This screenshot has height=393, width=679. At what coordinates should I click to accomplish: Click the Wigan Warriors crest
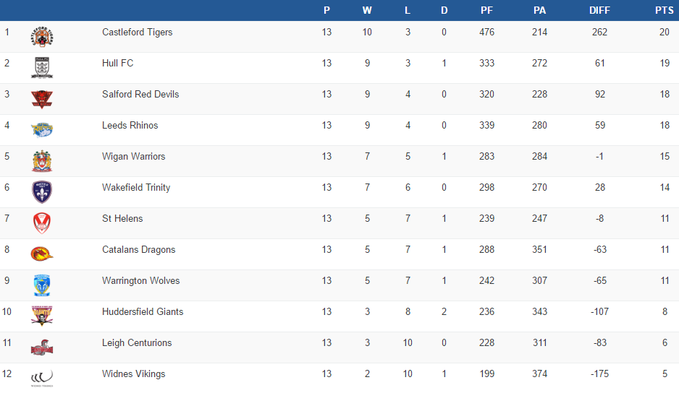42,160
